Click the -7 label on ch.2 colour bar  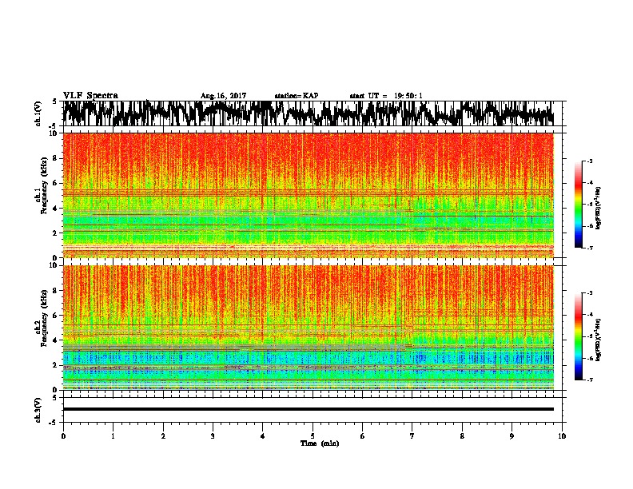pos(590,380)
